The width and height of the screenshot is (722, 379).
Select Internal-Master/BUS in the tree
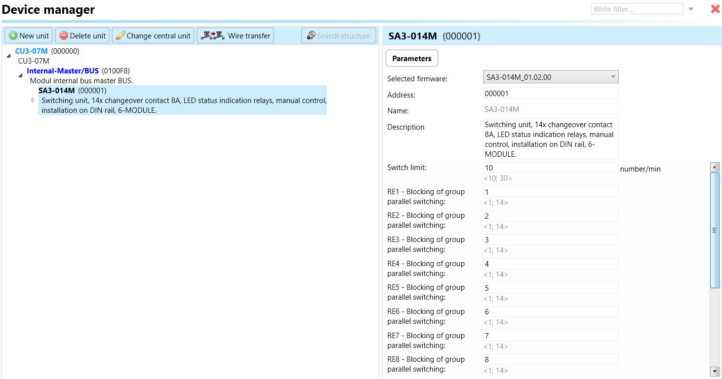[x=63, y=70]
